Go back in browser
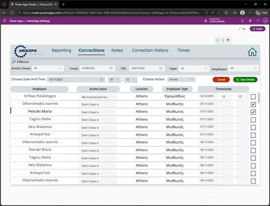270x206 pixels. 4,13
